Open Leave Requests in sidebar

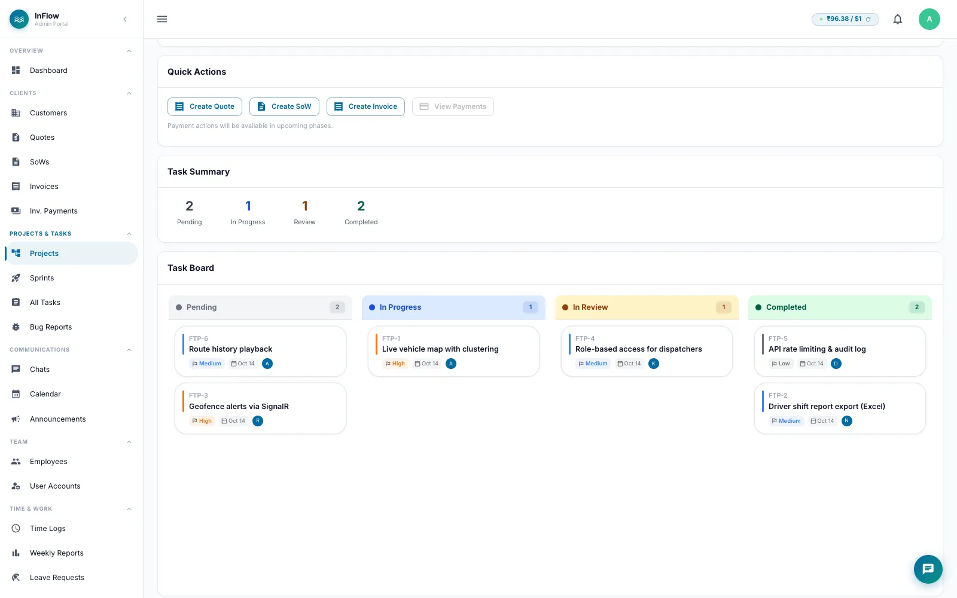click(x=71, y=578)
